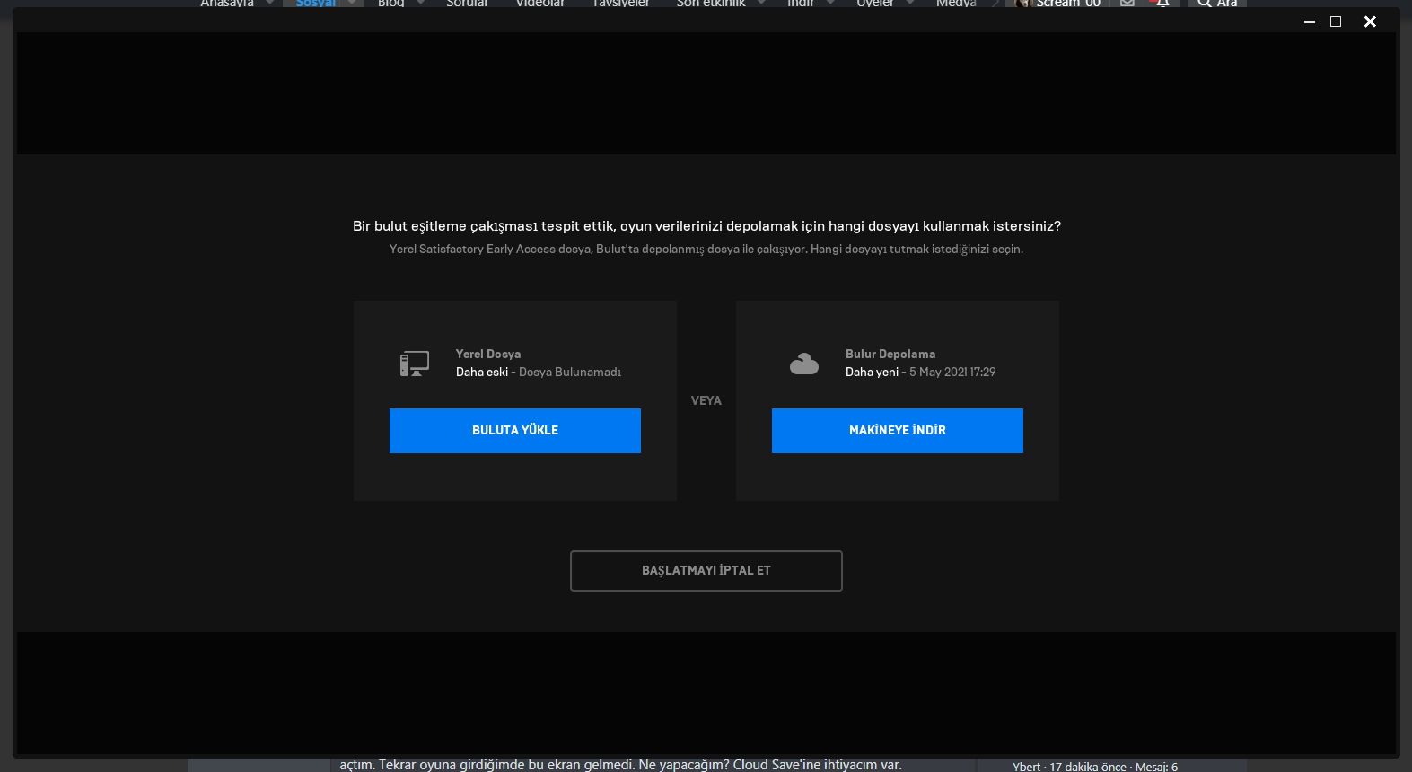Open Anasayfa in the background forum

tap(227, 4)
